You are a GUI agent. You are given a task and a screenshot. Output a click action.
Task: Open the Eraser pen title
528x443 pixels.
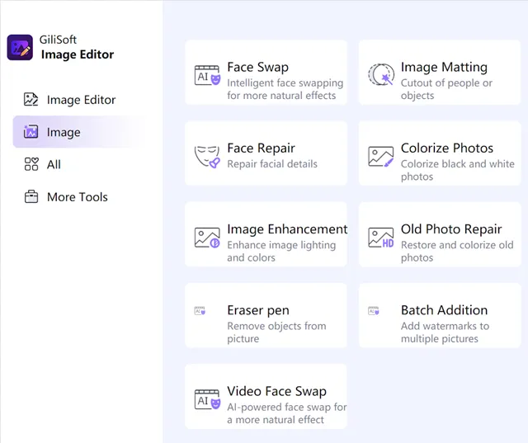[x=258, y=310]
